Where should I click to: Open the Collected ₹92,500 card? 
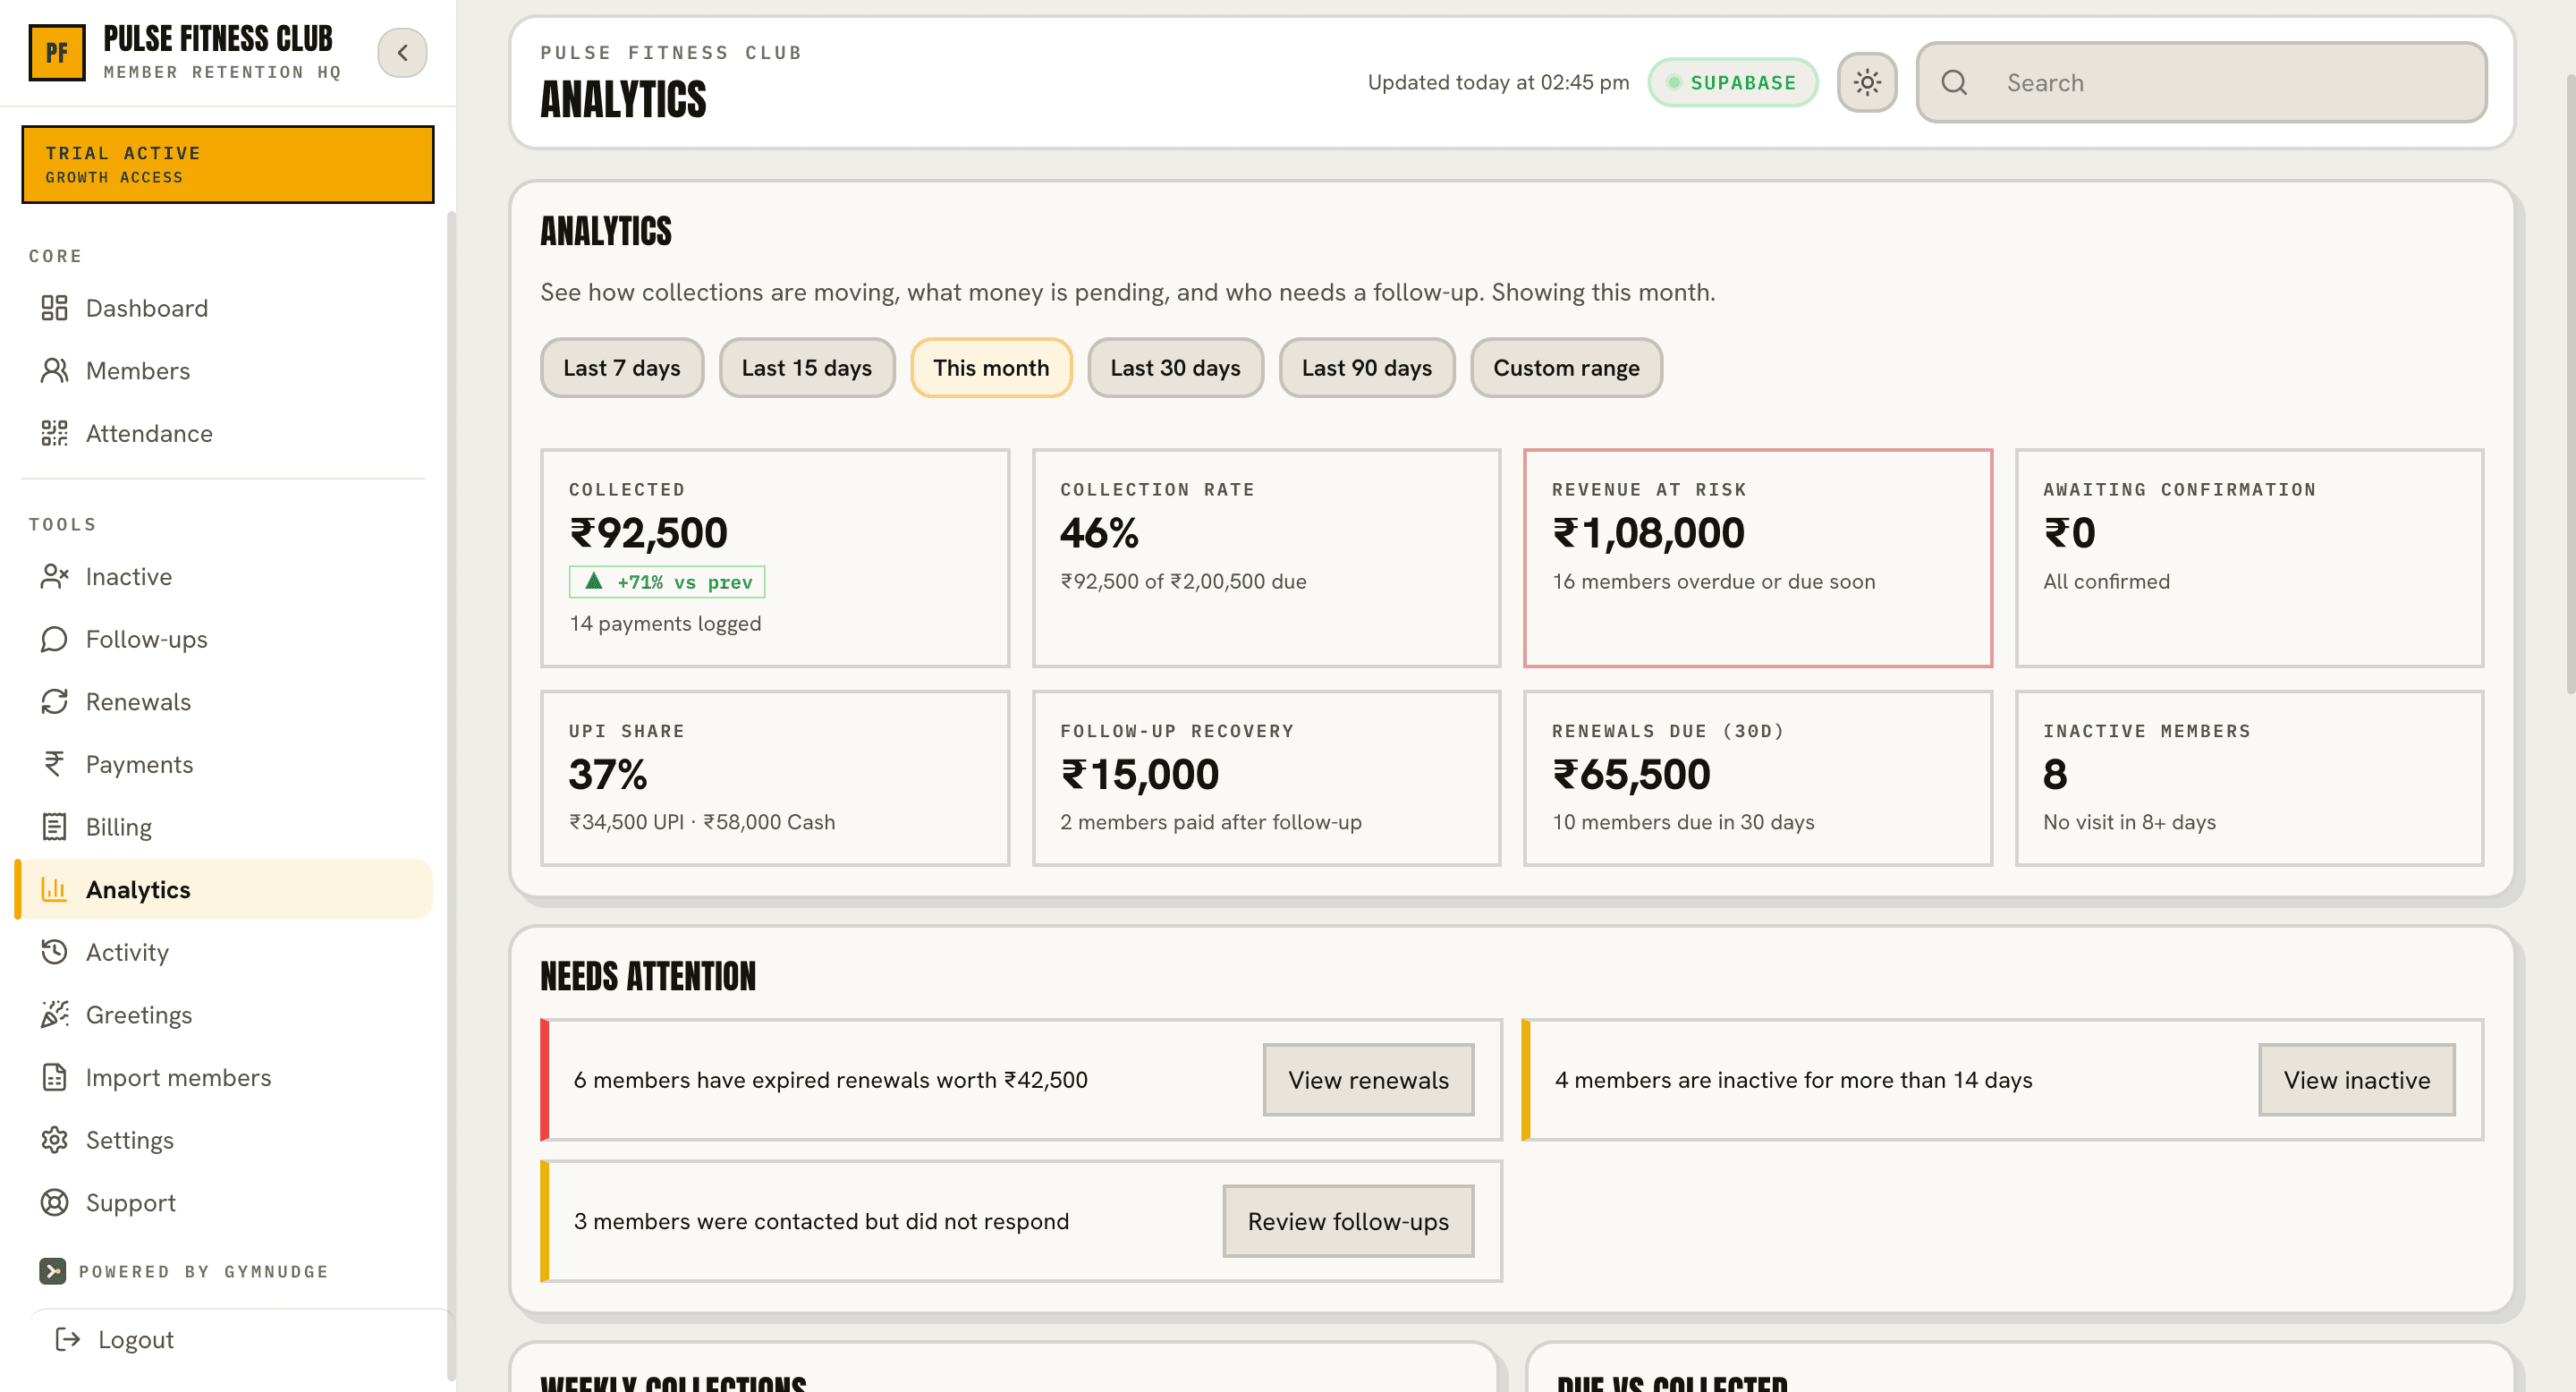(x=775, y=558)
